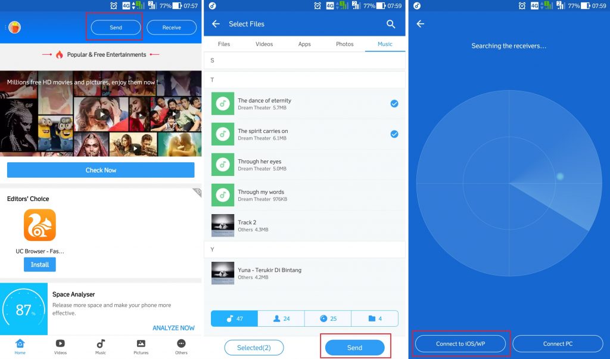The width and height of the screenshot is (610, 359).
Task: Open the entertainment movies collage thumbnail
Action: [x=101, y=114]
